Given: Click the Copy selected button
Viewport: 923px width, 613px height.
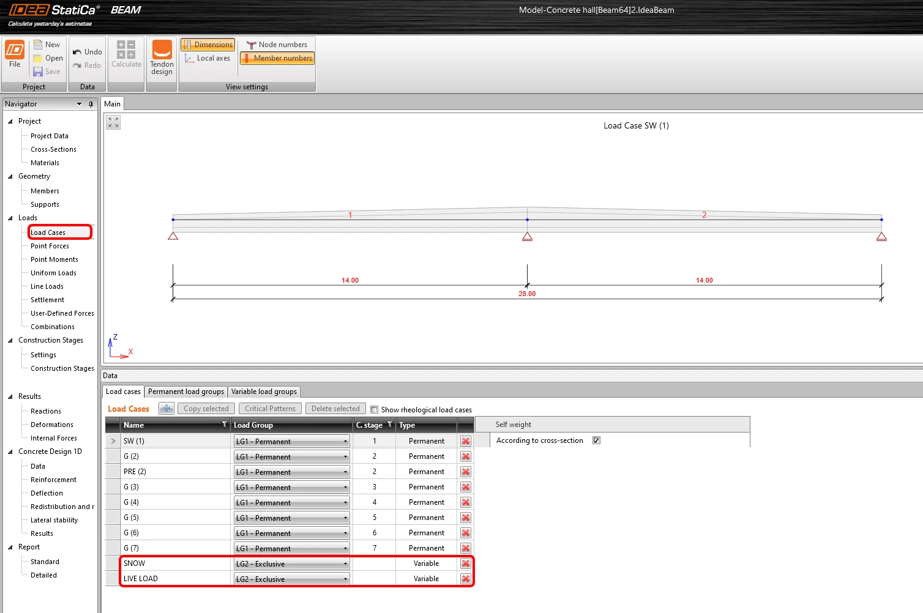Looking at the screenshot, I should pos(206,409).
